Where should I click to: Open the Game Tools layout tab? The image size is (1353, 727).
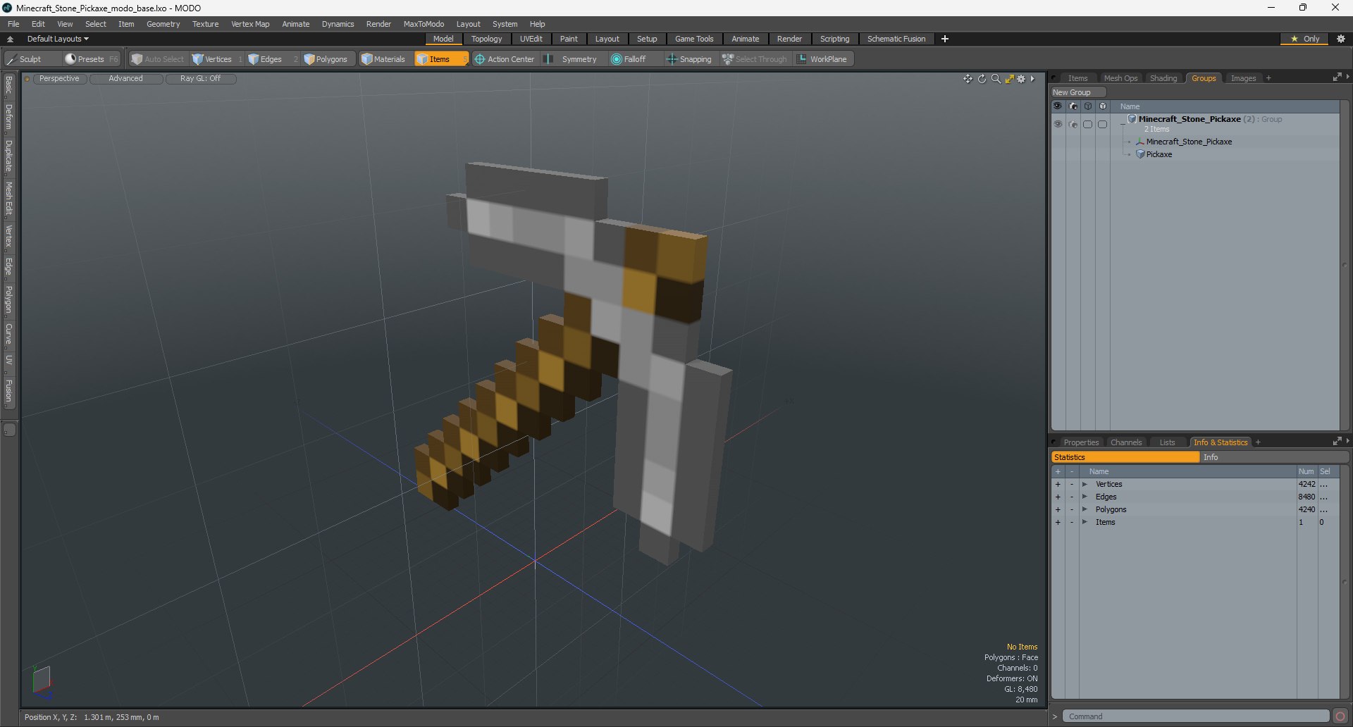[x=694, y=39]
